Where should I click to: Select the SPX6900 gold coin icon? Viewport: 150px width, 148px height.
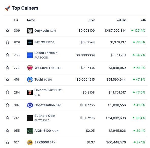point(30,142)
